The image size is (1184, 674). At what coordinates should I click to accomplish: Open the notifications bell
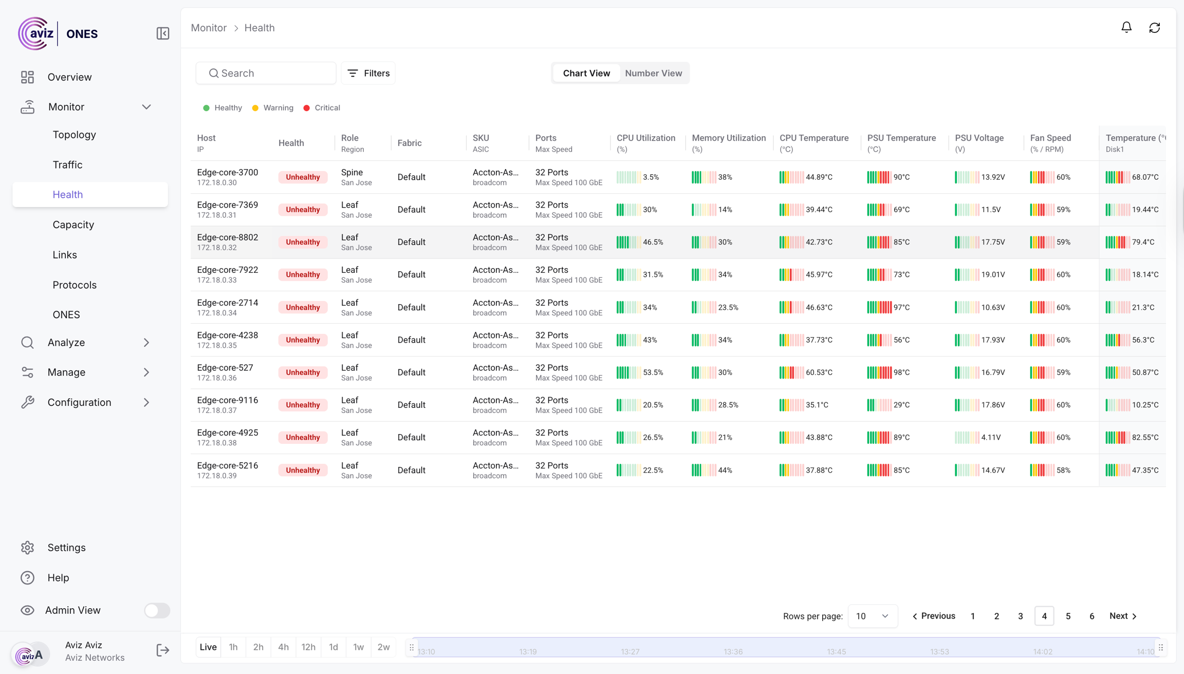(x=1126, y=27)
